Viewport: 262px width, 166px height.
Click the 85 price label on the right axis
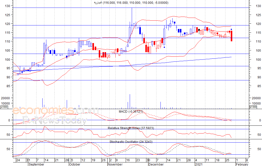point(259,86)
